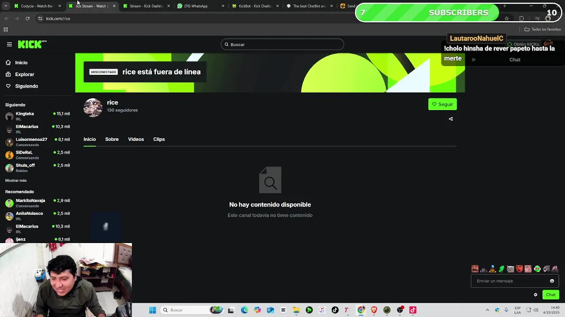Select the white cat emote
This screenshot has width=565, height=317.
click(x=510, y=269)
